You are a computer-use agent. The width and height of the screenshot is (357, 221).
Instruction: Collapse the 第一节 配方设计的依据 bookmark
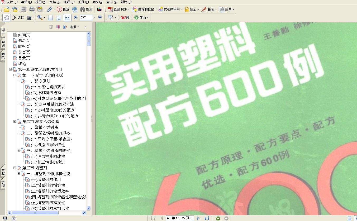click(x=15, y=75)
